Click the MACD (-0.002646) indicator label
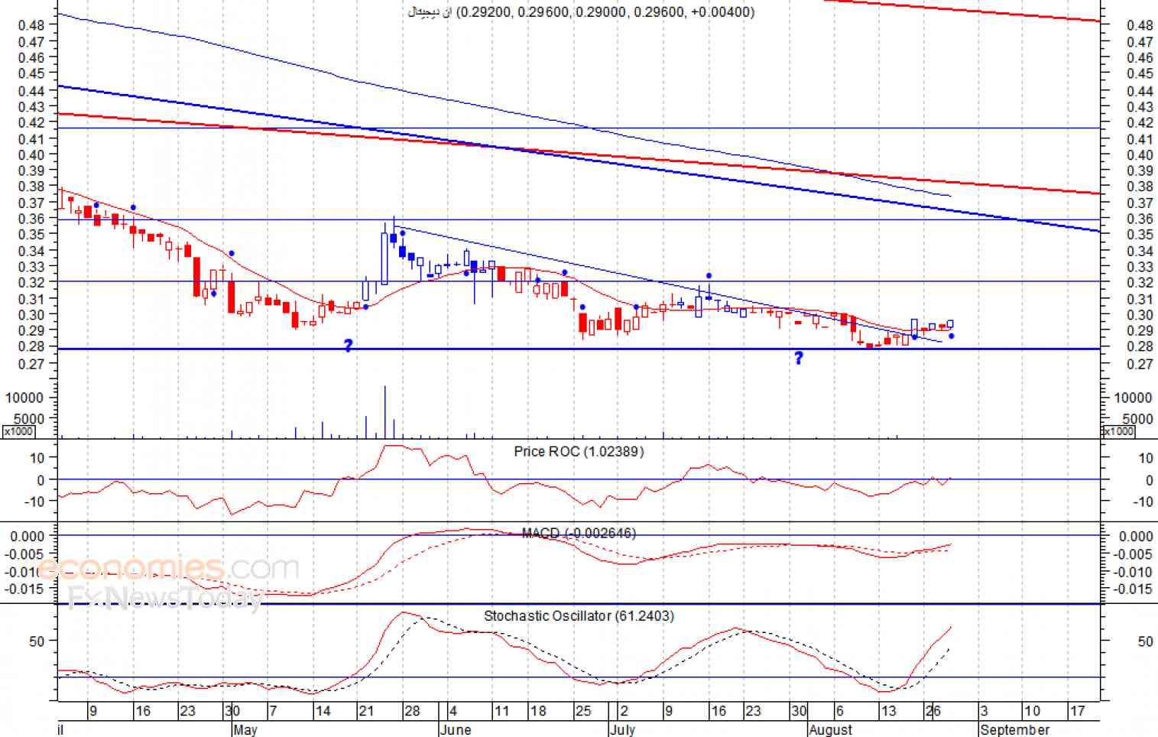This screenshot has width=1158, height=737. (x=579, y=533)
